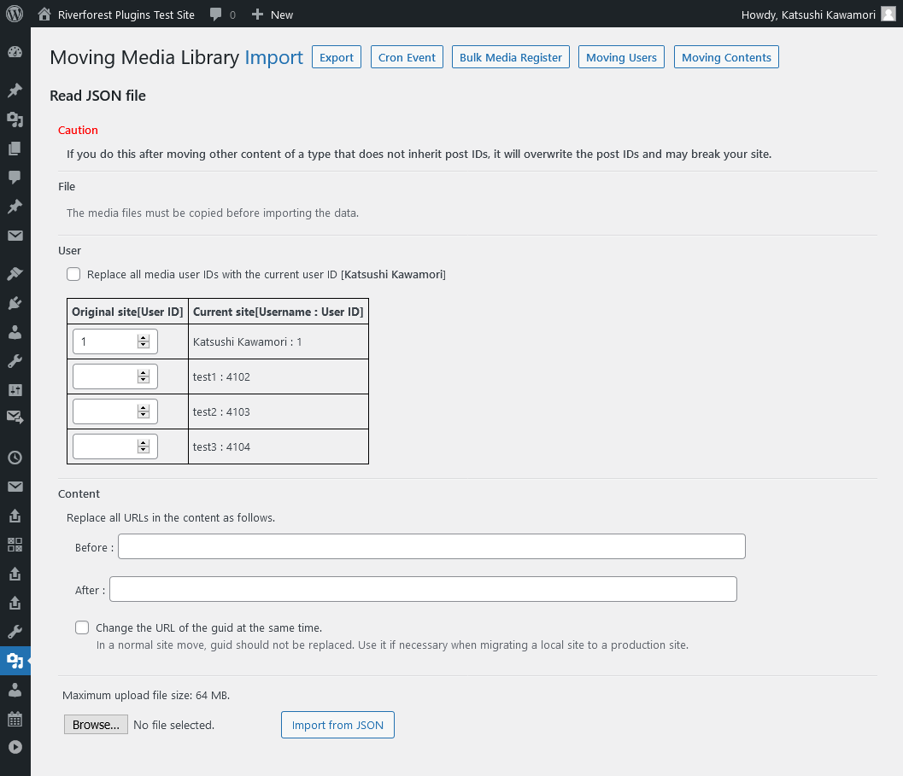Screen dimensions: 903x776
Task: Open the Plugins plug icon
Action: [x=15, y=303]
